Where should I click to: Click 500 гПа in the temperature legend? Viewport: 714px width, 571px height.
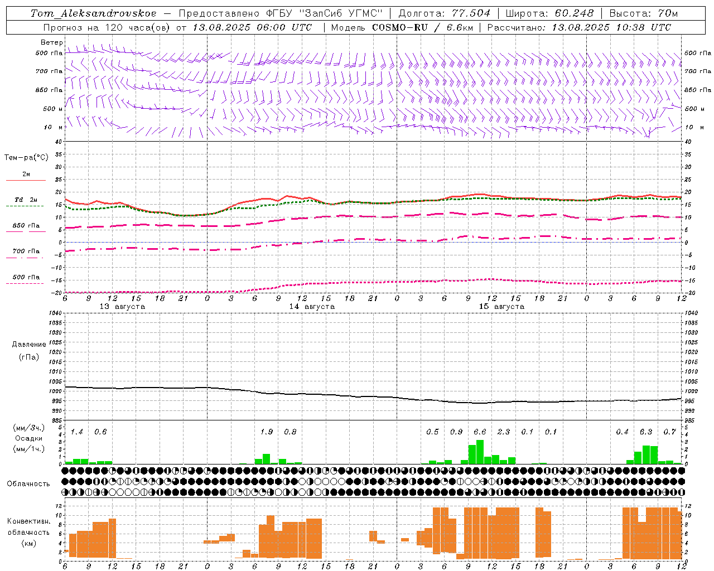(x=26, y=277)
